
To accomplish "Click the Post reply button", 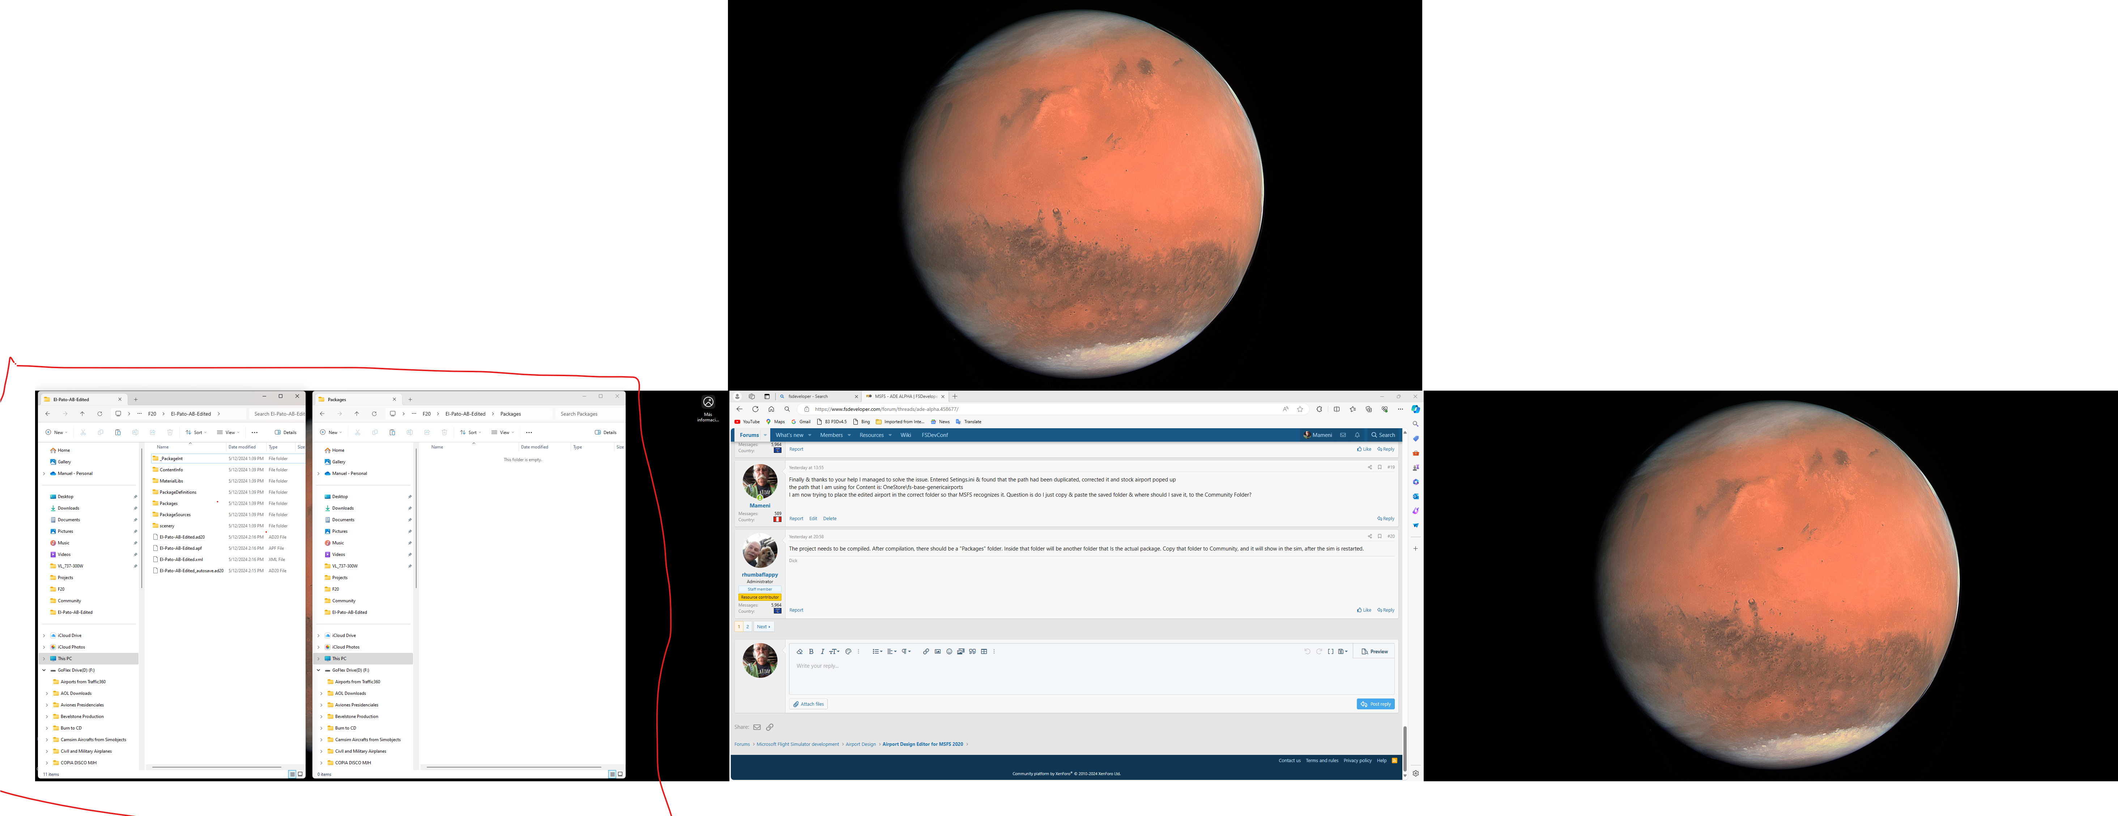I will pos(1376,704).
